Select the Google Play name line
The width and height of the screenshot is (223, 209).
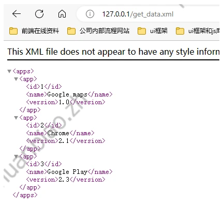click(69, 172)
